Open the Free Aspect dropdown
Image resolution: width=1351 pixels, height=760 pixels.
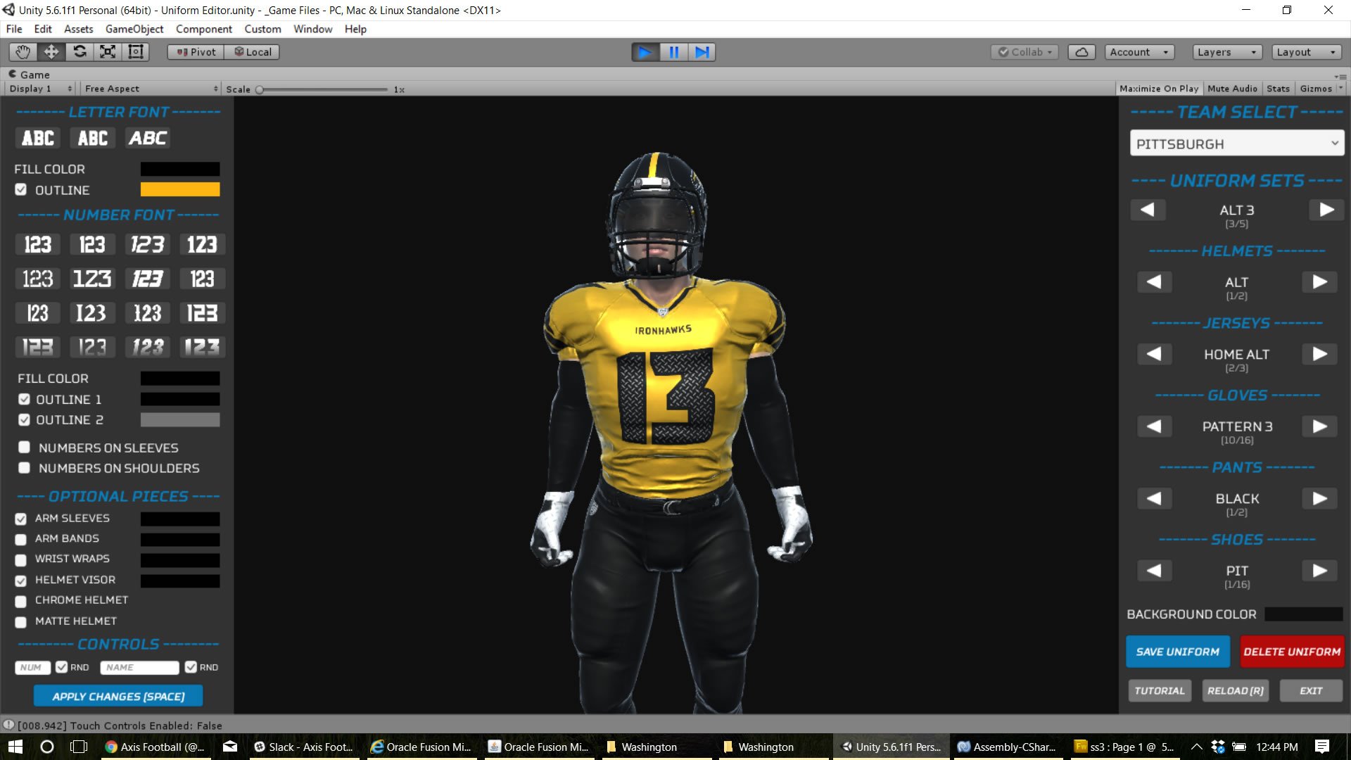tap(151, 89)
